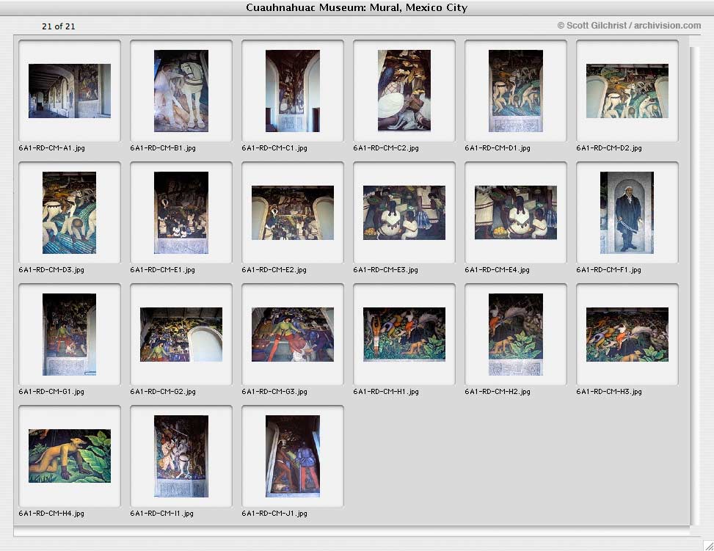Click the filename label 6A1-RD-CM-E1.jpg

163,269
